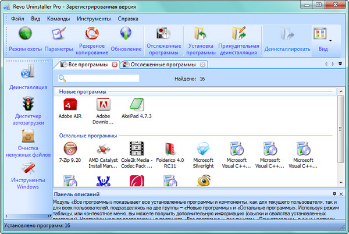
Task: Open the Команды menu
Action: click(58, 18)
